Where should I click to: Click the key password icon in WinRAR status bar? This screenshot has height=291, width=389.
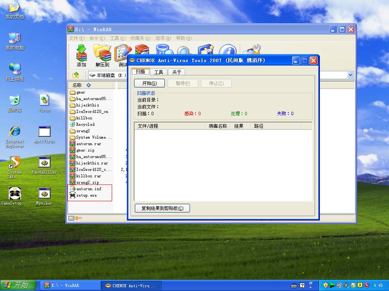(79, 218)
